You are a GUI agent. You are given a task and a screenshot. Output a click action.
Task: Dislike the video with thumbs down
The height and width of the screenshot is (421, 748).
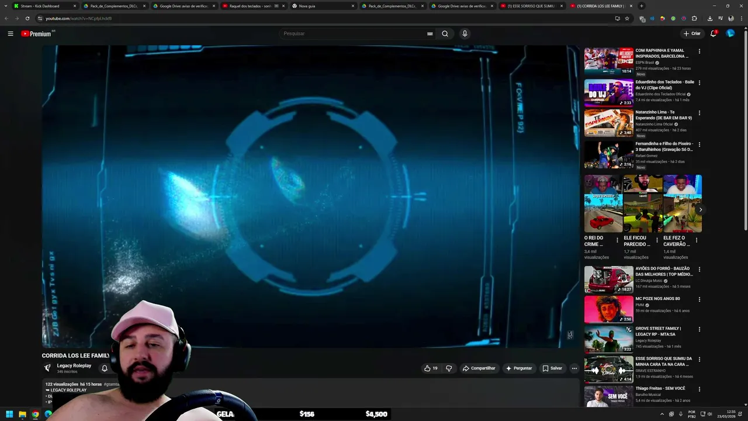coord(449,368)
